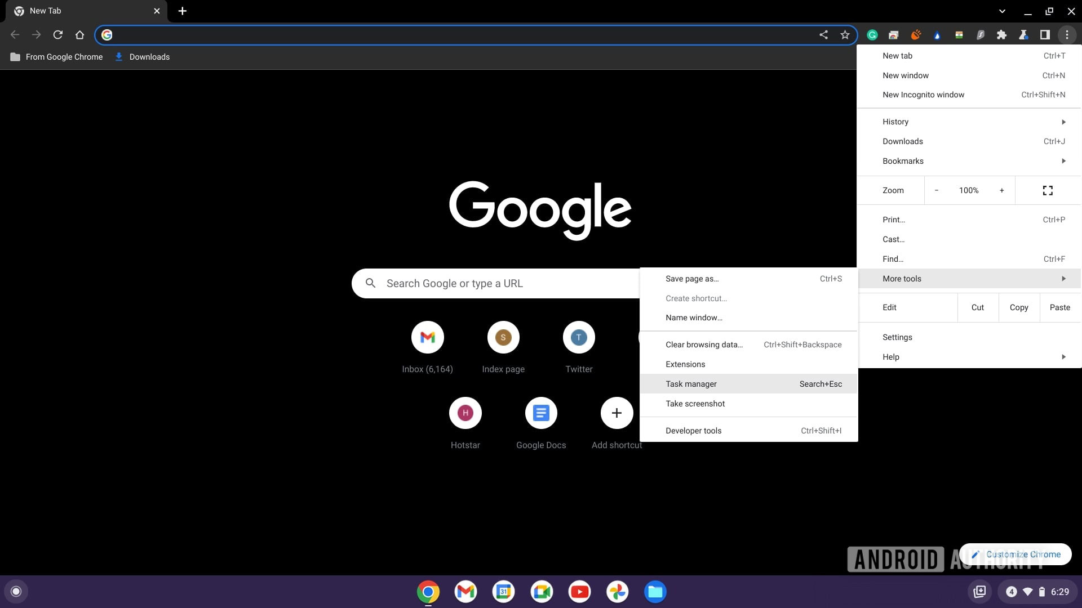The image size is (1082, 608).
Task: Expand Bookmarks submenu
Action: pos(1064,160)
